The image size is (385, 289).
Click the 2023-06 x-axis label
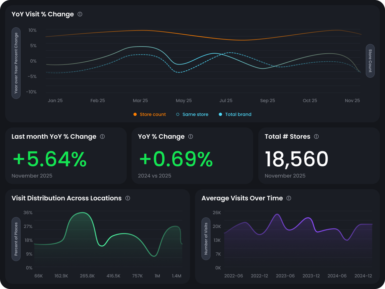point(285,276)
